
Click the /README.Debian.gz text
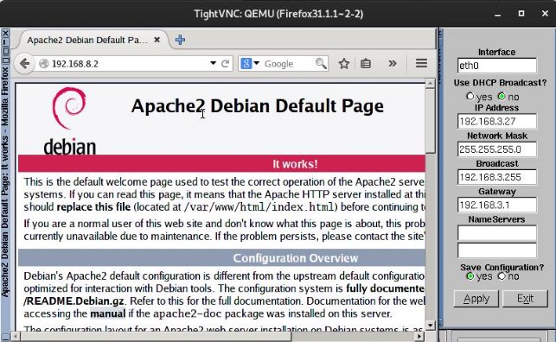(x=73, y=301)
